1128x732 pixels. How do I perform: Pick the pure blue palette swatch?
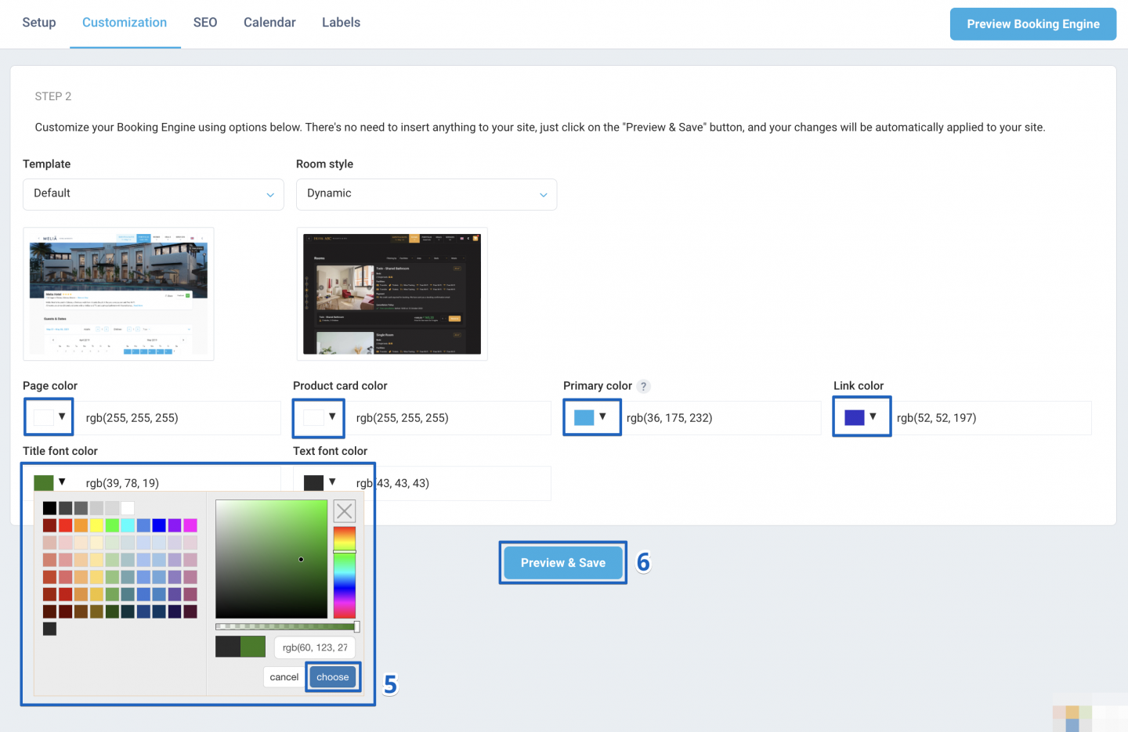159,525
